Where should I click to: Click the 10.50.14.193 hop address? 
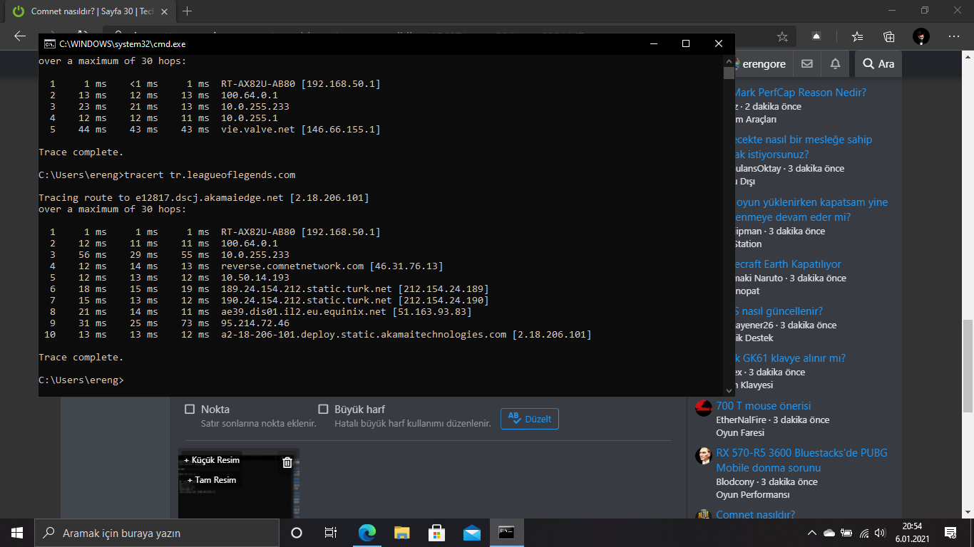[x=255, y=278]
